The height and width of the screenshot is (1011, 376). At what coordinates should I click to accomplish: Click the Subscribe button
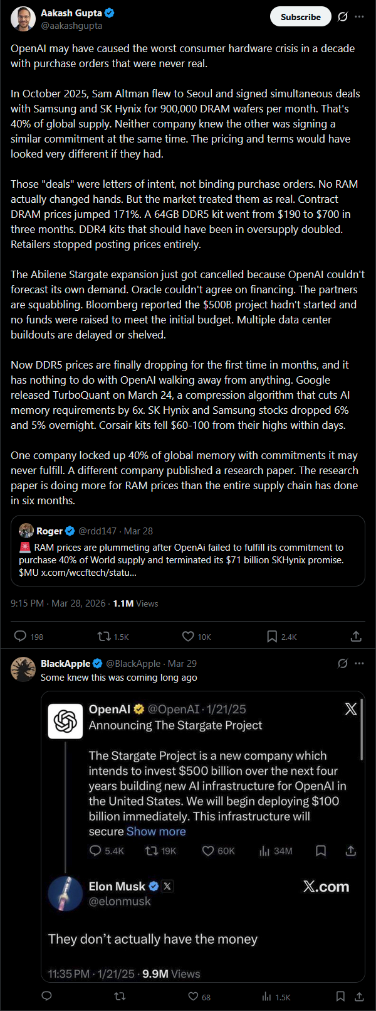[x=300, y=17]
